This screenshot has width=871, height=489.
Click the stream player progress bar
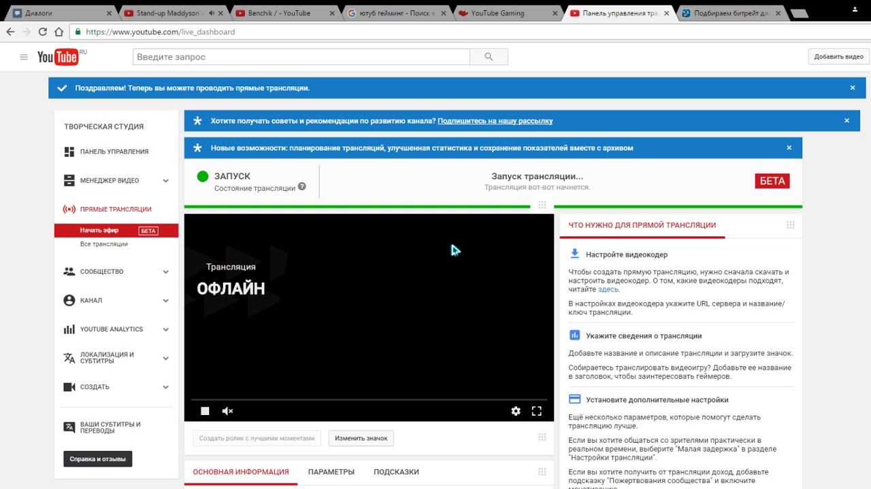point(369,399)
